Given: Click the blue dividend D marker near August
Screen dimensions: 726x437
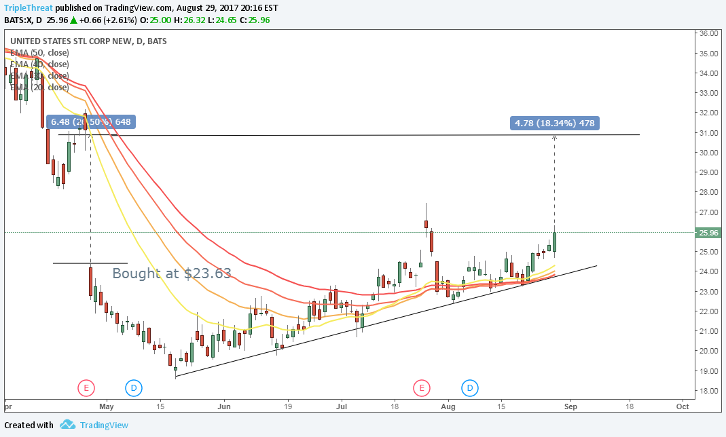Looking at the screenshot, I should coord(469,388).
